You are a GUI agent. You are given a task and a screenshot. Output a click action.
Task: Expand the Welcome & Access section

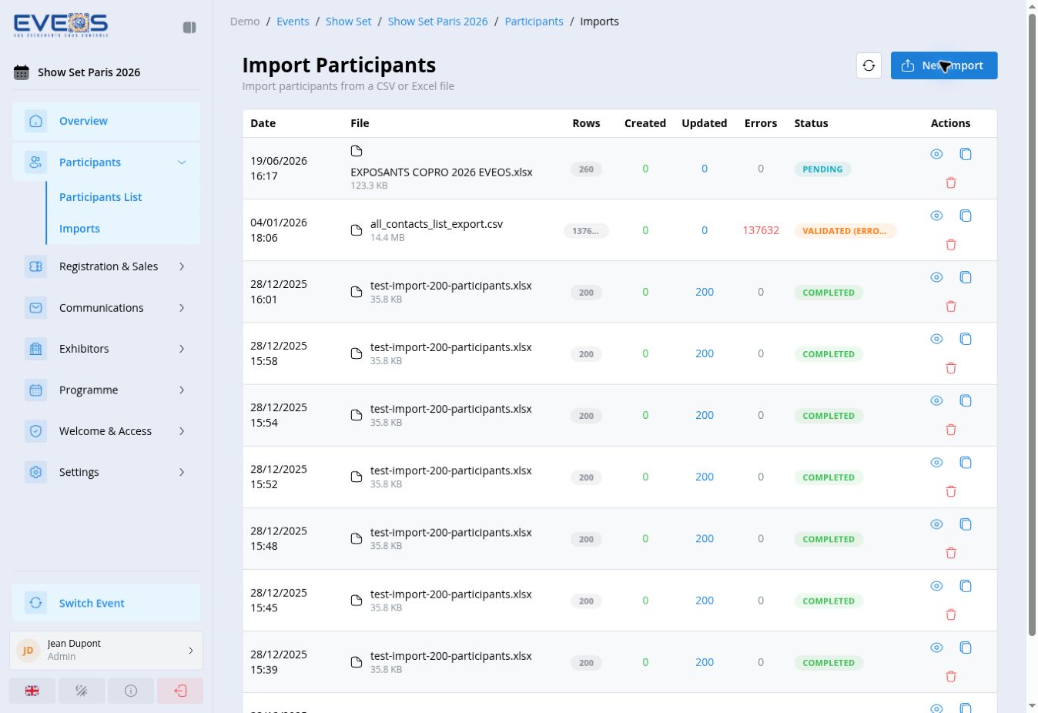tap(106, 431)
